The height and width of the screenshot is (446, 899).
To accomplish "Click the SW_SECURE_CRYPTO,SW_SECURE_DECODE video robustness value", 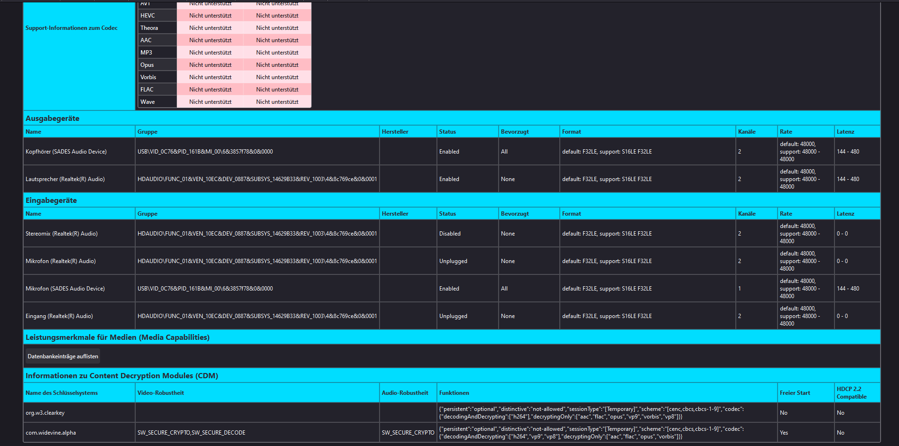I will [x=191, y=433].
